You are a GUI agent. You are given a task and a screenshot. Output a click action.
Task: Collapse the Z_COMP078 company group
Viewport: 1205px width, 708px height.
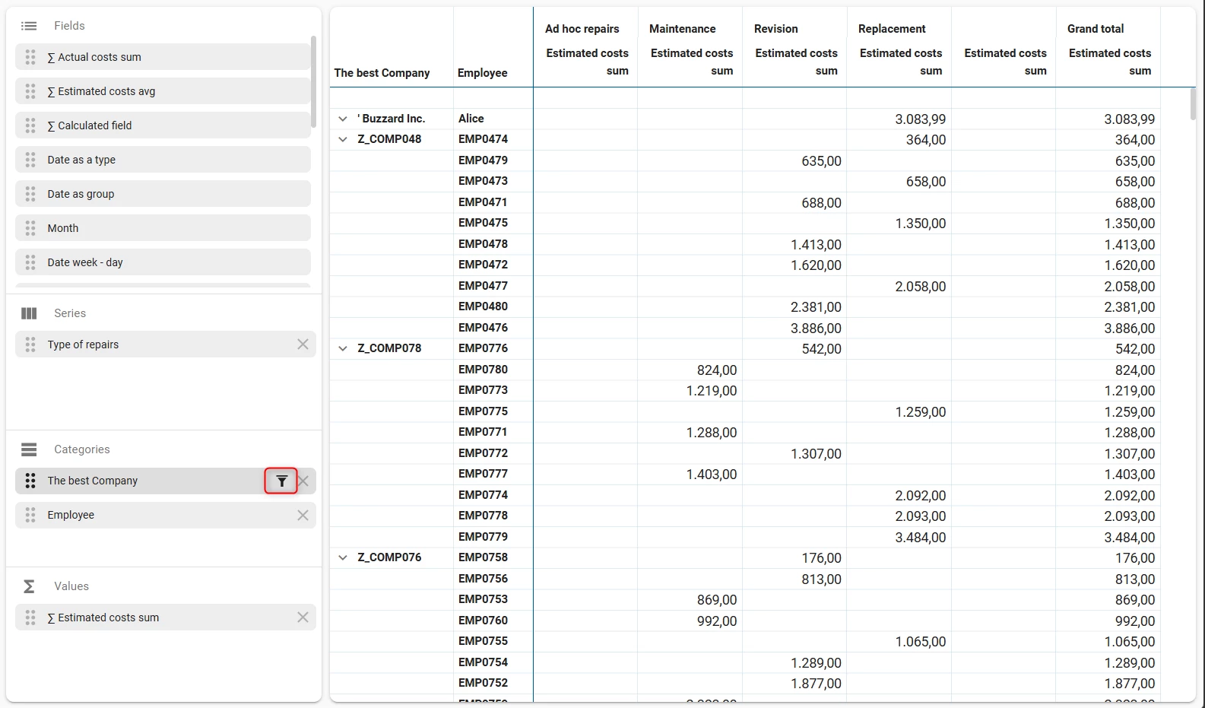click(343, 348)
